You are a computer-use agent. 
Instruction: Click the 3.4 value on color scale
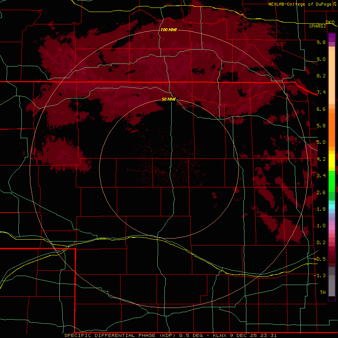coord(321,176)
